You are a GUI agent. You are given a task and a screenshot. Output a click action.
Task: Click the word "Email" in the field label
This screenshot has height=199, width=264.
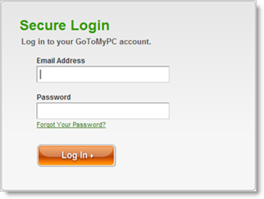point(46,61)
